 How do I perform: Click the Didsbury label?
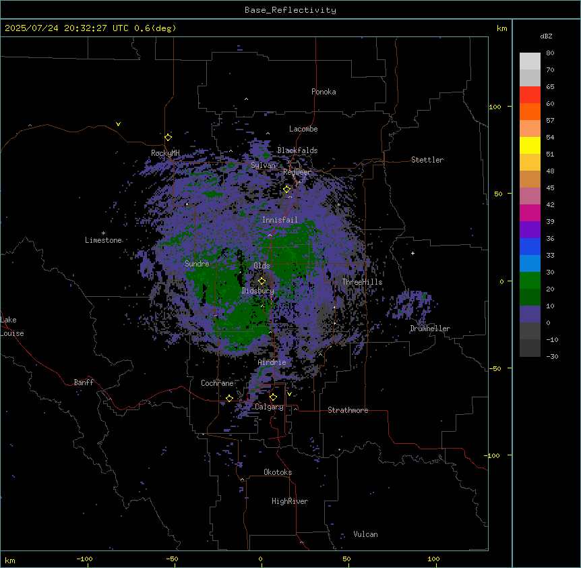tap(258, 291)
